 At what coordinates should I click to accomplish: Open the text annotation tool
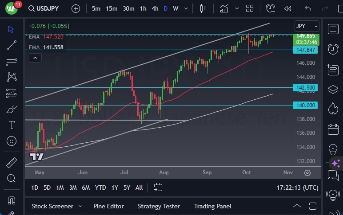[x=12, y=125]
